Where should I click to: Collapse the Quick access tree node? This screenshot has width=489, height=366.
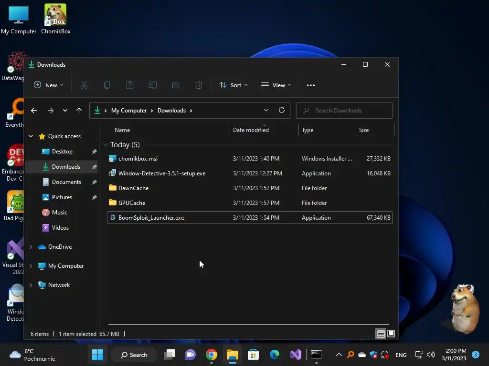(31, 136)
